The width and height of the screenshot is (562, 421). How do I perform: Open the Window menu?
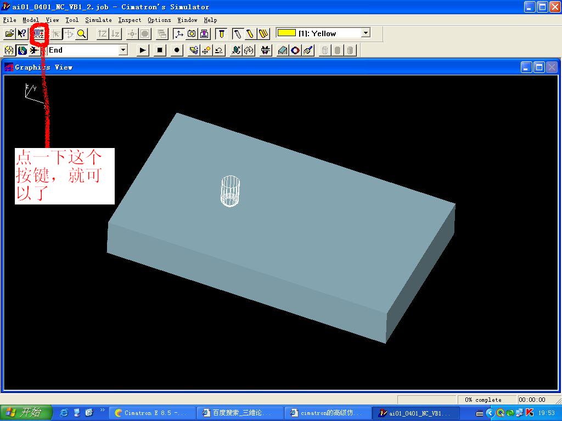coord(187,20)
